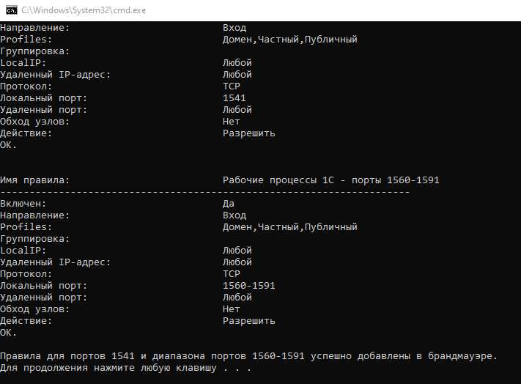Click the cmd.exe icon in the title bar
The width and height of the screenshot is (521, 384).
[11, 10]
